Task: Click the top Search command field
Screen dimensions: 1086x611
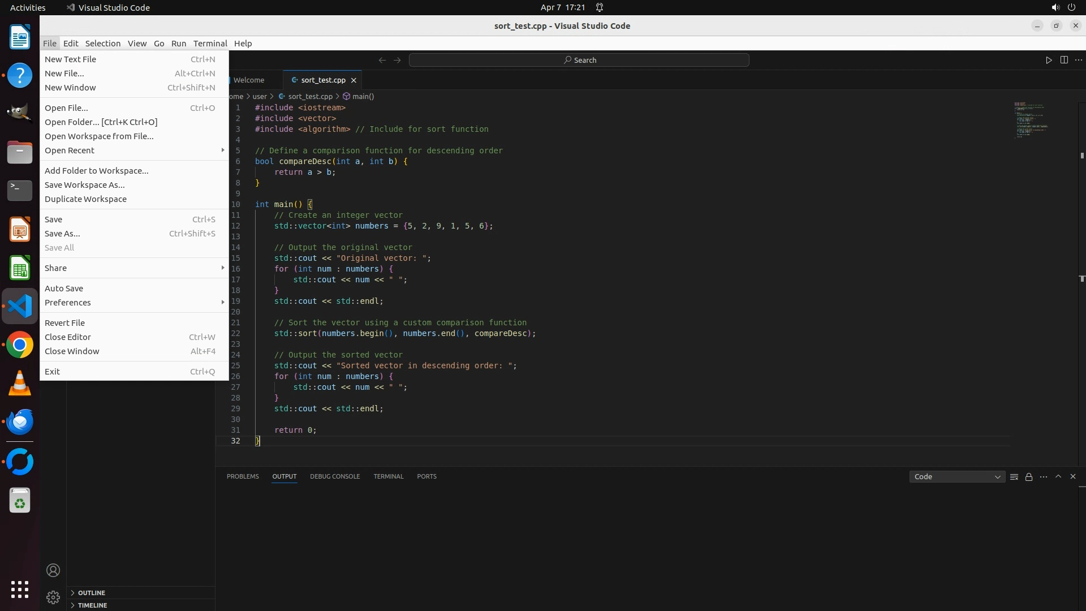Action: pyautogui.click(x=579, y=60)
